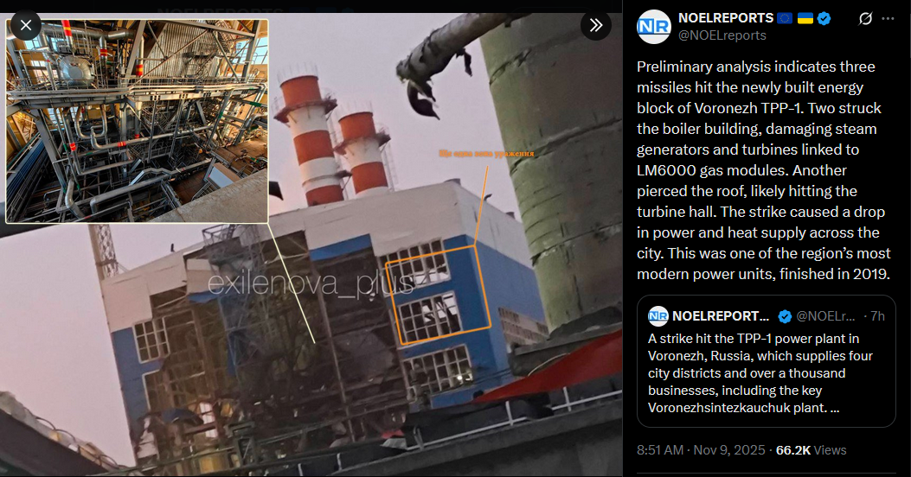Click the verified badge in the quoted post

[x=785, y=316]
